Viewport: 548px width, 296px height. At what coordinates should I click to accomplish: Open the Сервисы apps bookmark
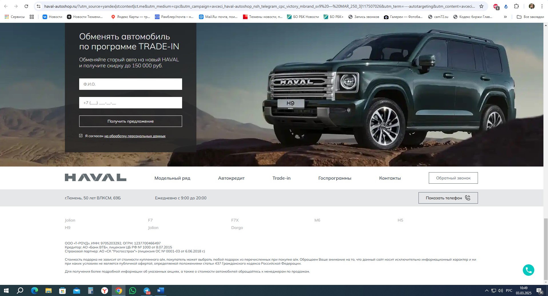pos(15,17)
